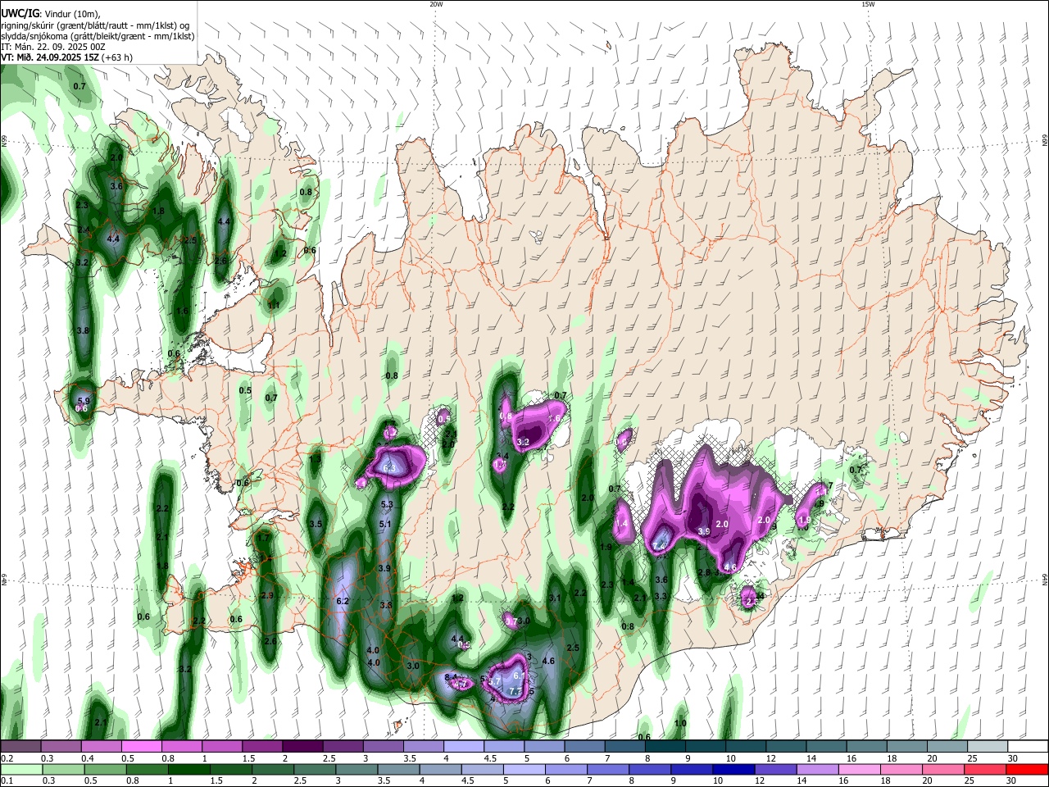
Task: Click the "0.1" label in bottom legend row
Action: point(7,781)
